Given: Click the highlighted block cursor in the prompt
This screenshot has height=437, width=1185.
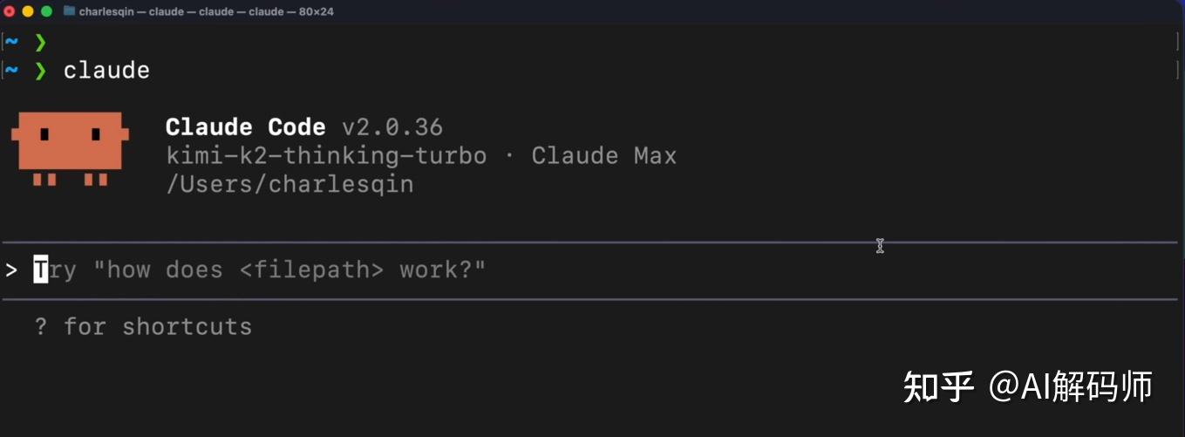Looking at the screenshot, I should (x=41, y=270).
